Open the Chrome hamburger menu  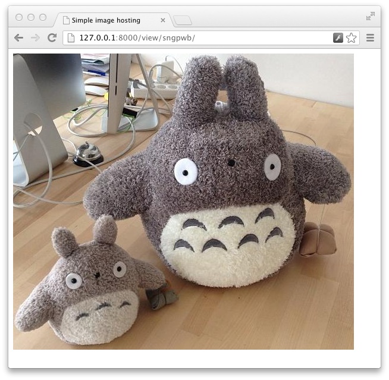tap(370, 38)
